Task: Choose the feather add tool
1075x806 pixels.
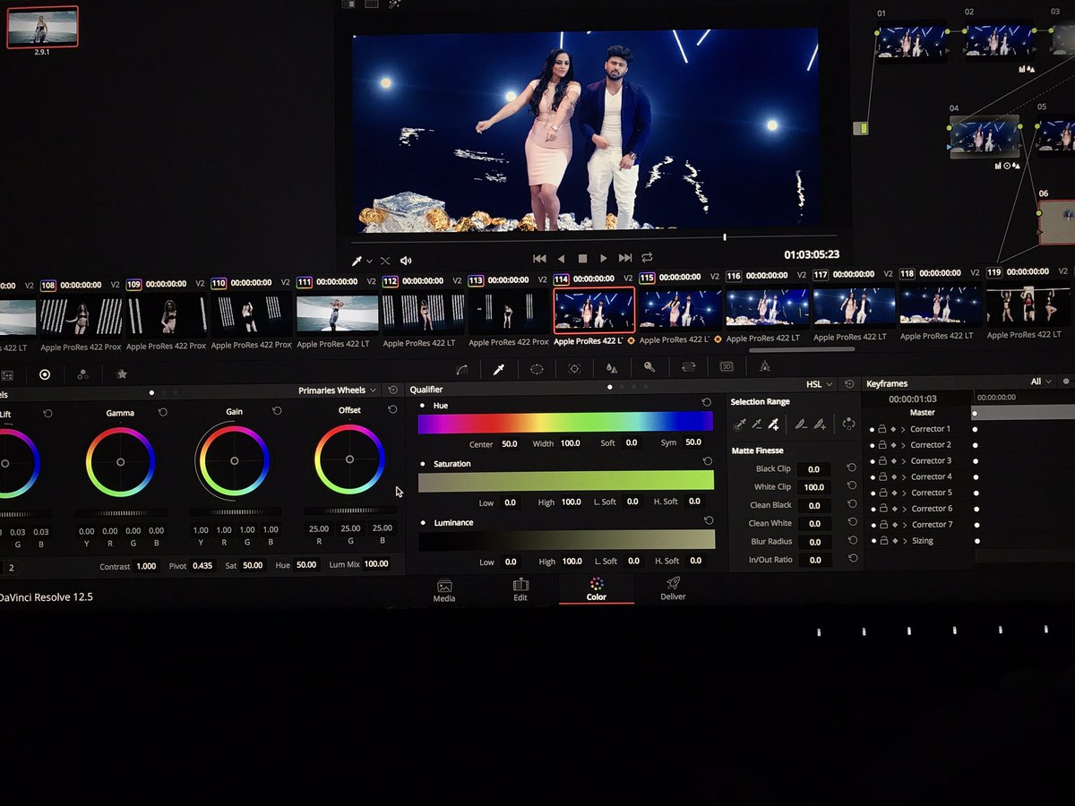Action: click(x=820, y=424)
